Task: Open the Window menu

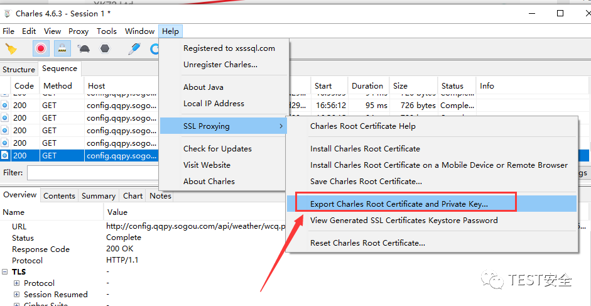Action: (x=140, y=31)
